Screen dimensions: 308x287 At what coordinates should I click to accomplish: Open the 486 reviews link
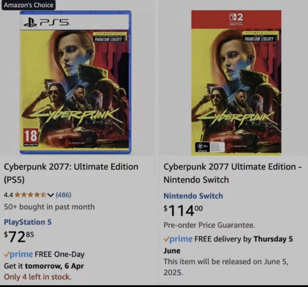(63, 195)
